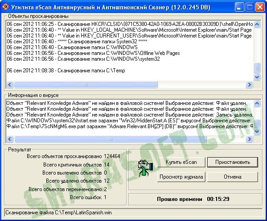Click vertical scroll thumb in scanned objects list
Screen dimensions: 267x221
coord(257,68)
